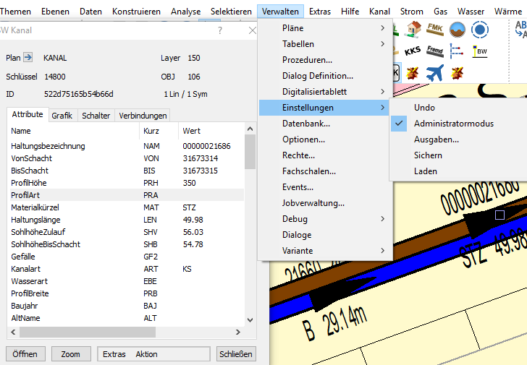Click the blue dashed circle target icon
Image resolution: width=527 pixels, height=365 pixels.
(x=478, y=29)
